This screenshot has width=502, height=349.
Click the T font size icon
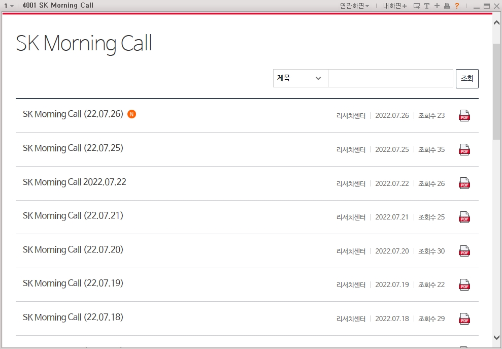click(427, 6)
